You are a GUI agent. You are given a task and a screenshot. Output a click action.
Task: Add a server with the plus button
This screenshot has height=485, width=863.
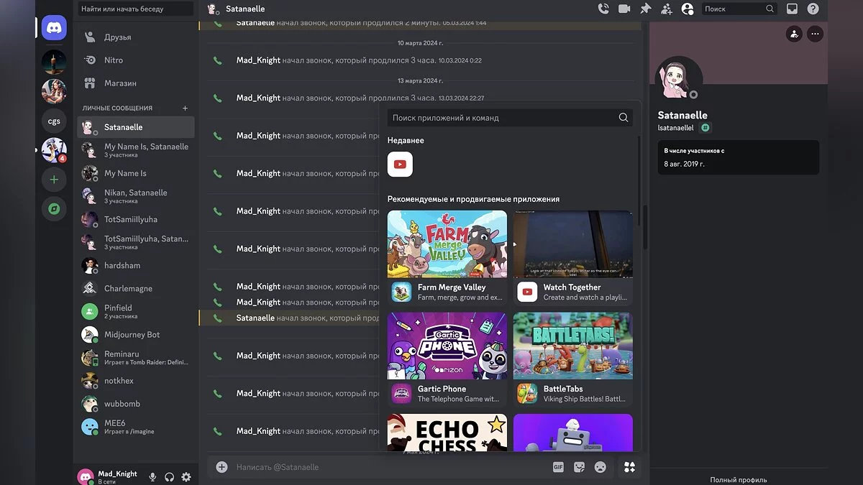54,180
